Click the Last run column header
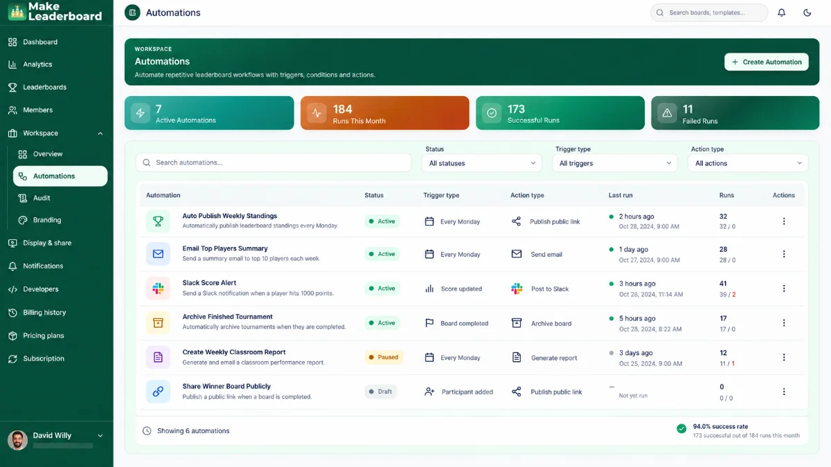This screenshot has height=467, width=831. 620,195
